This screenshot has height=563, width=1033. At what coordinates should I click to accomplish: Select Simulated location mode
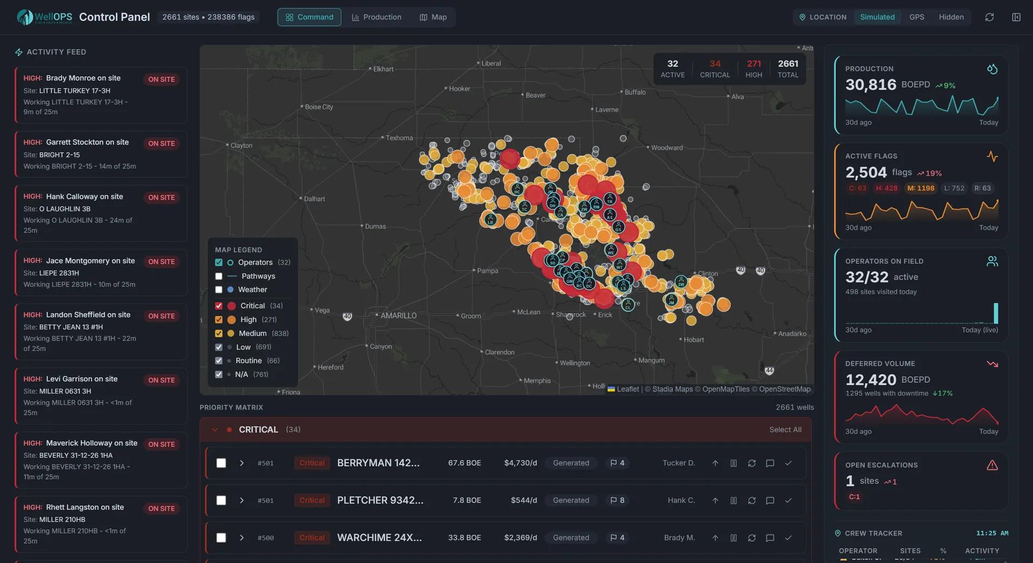click(877, 17)
